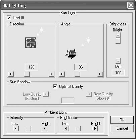The width and height of the screenshot is (136, 139).
Task: Toggle the Sun Light On/Off checkbox
Action: pos(9,18)
